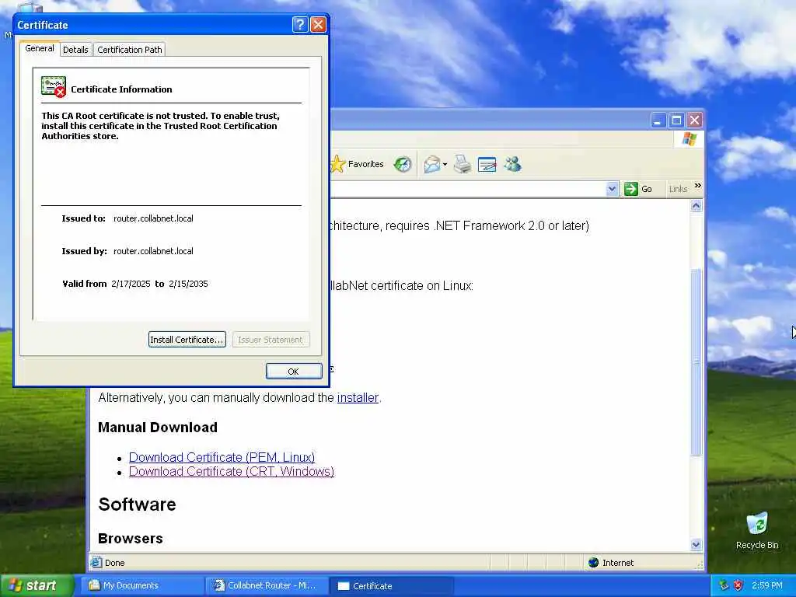The width and height of the screenshot is (796, 597).
Task: Switch to the Details tab in Certificate dialog
Action: 75,49
